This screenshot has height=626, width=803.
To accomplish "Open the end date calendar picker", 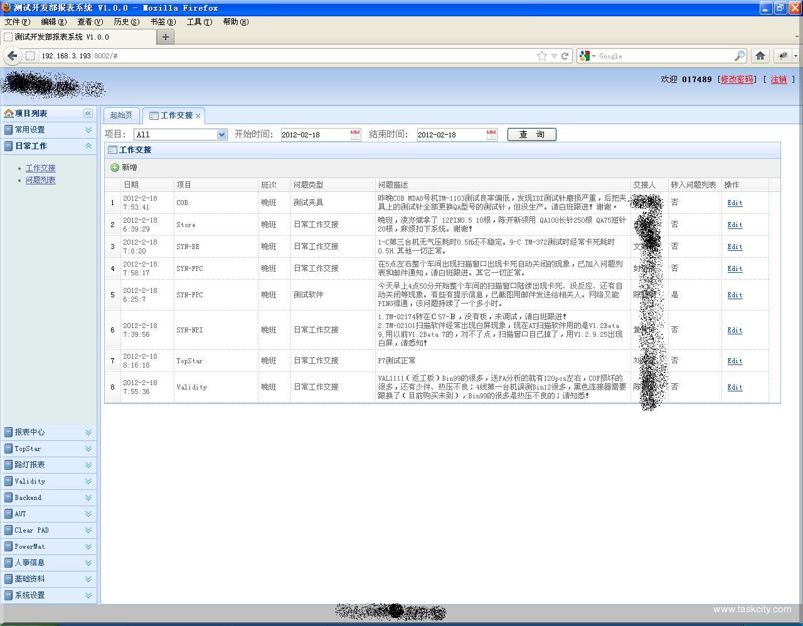I will pyautogui.click(x=491, y=135).
